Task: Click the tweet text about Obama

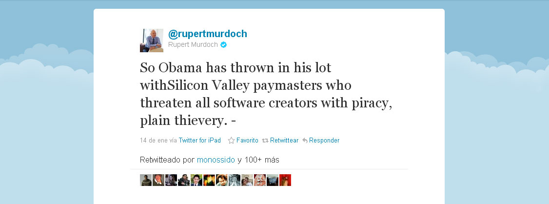Action: (266, 94)
